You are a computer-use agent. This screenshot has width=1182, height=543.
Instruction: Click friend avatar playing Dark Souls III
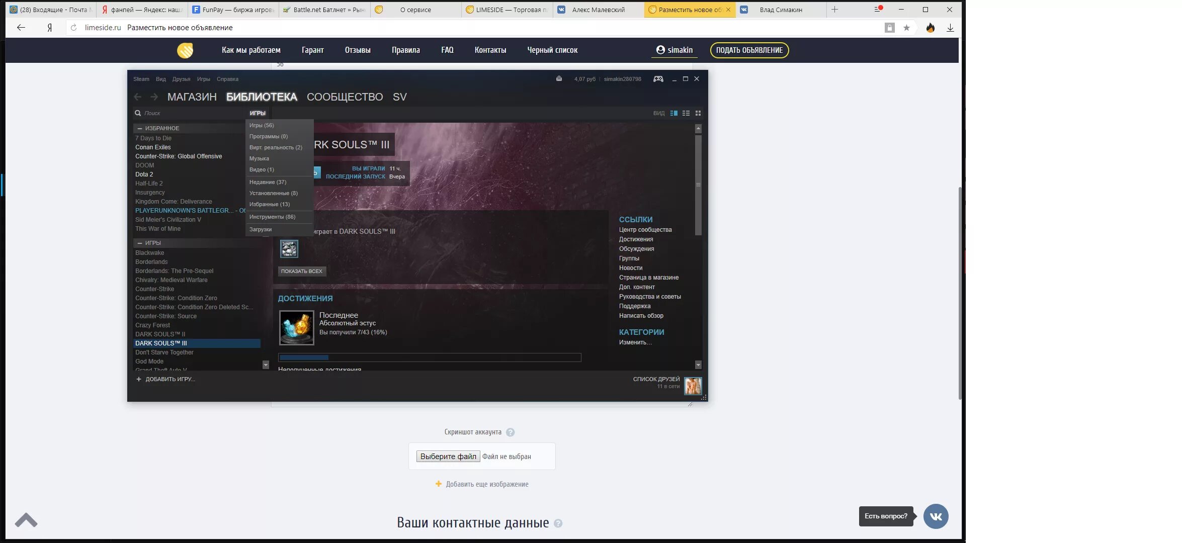[289, 249]
